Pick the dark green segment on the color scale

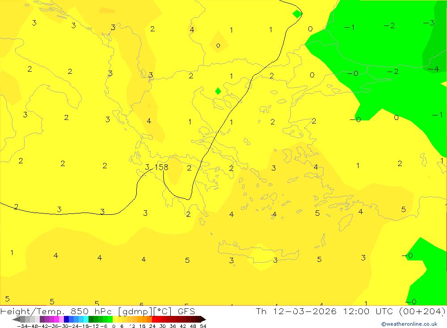tap(91, 319)
